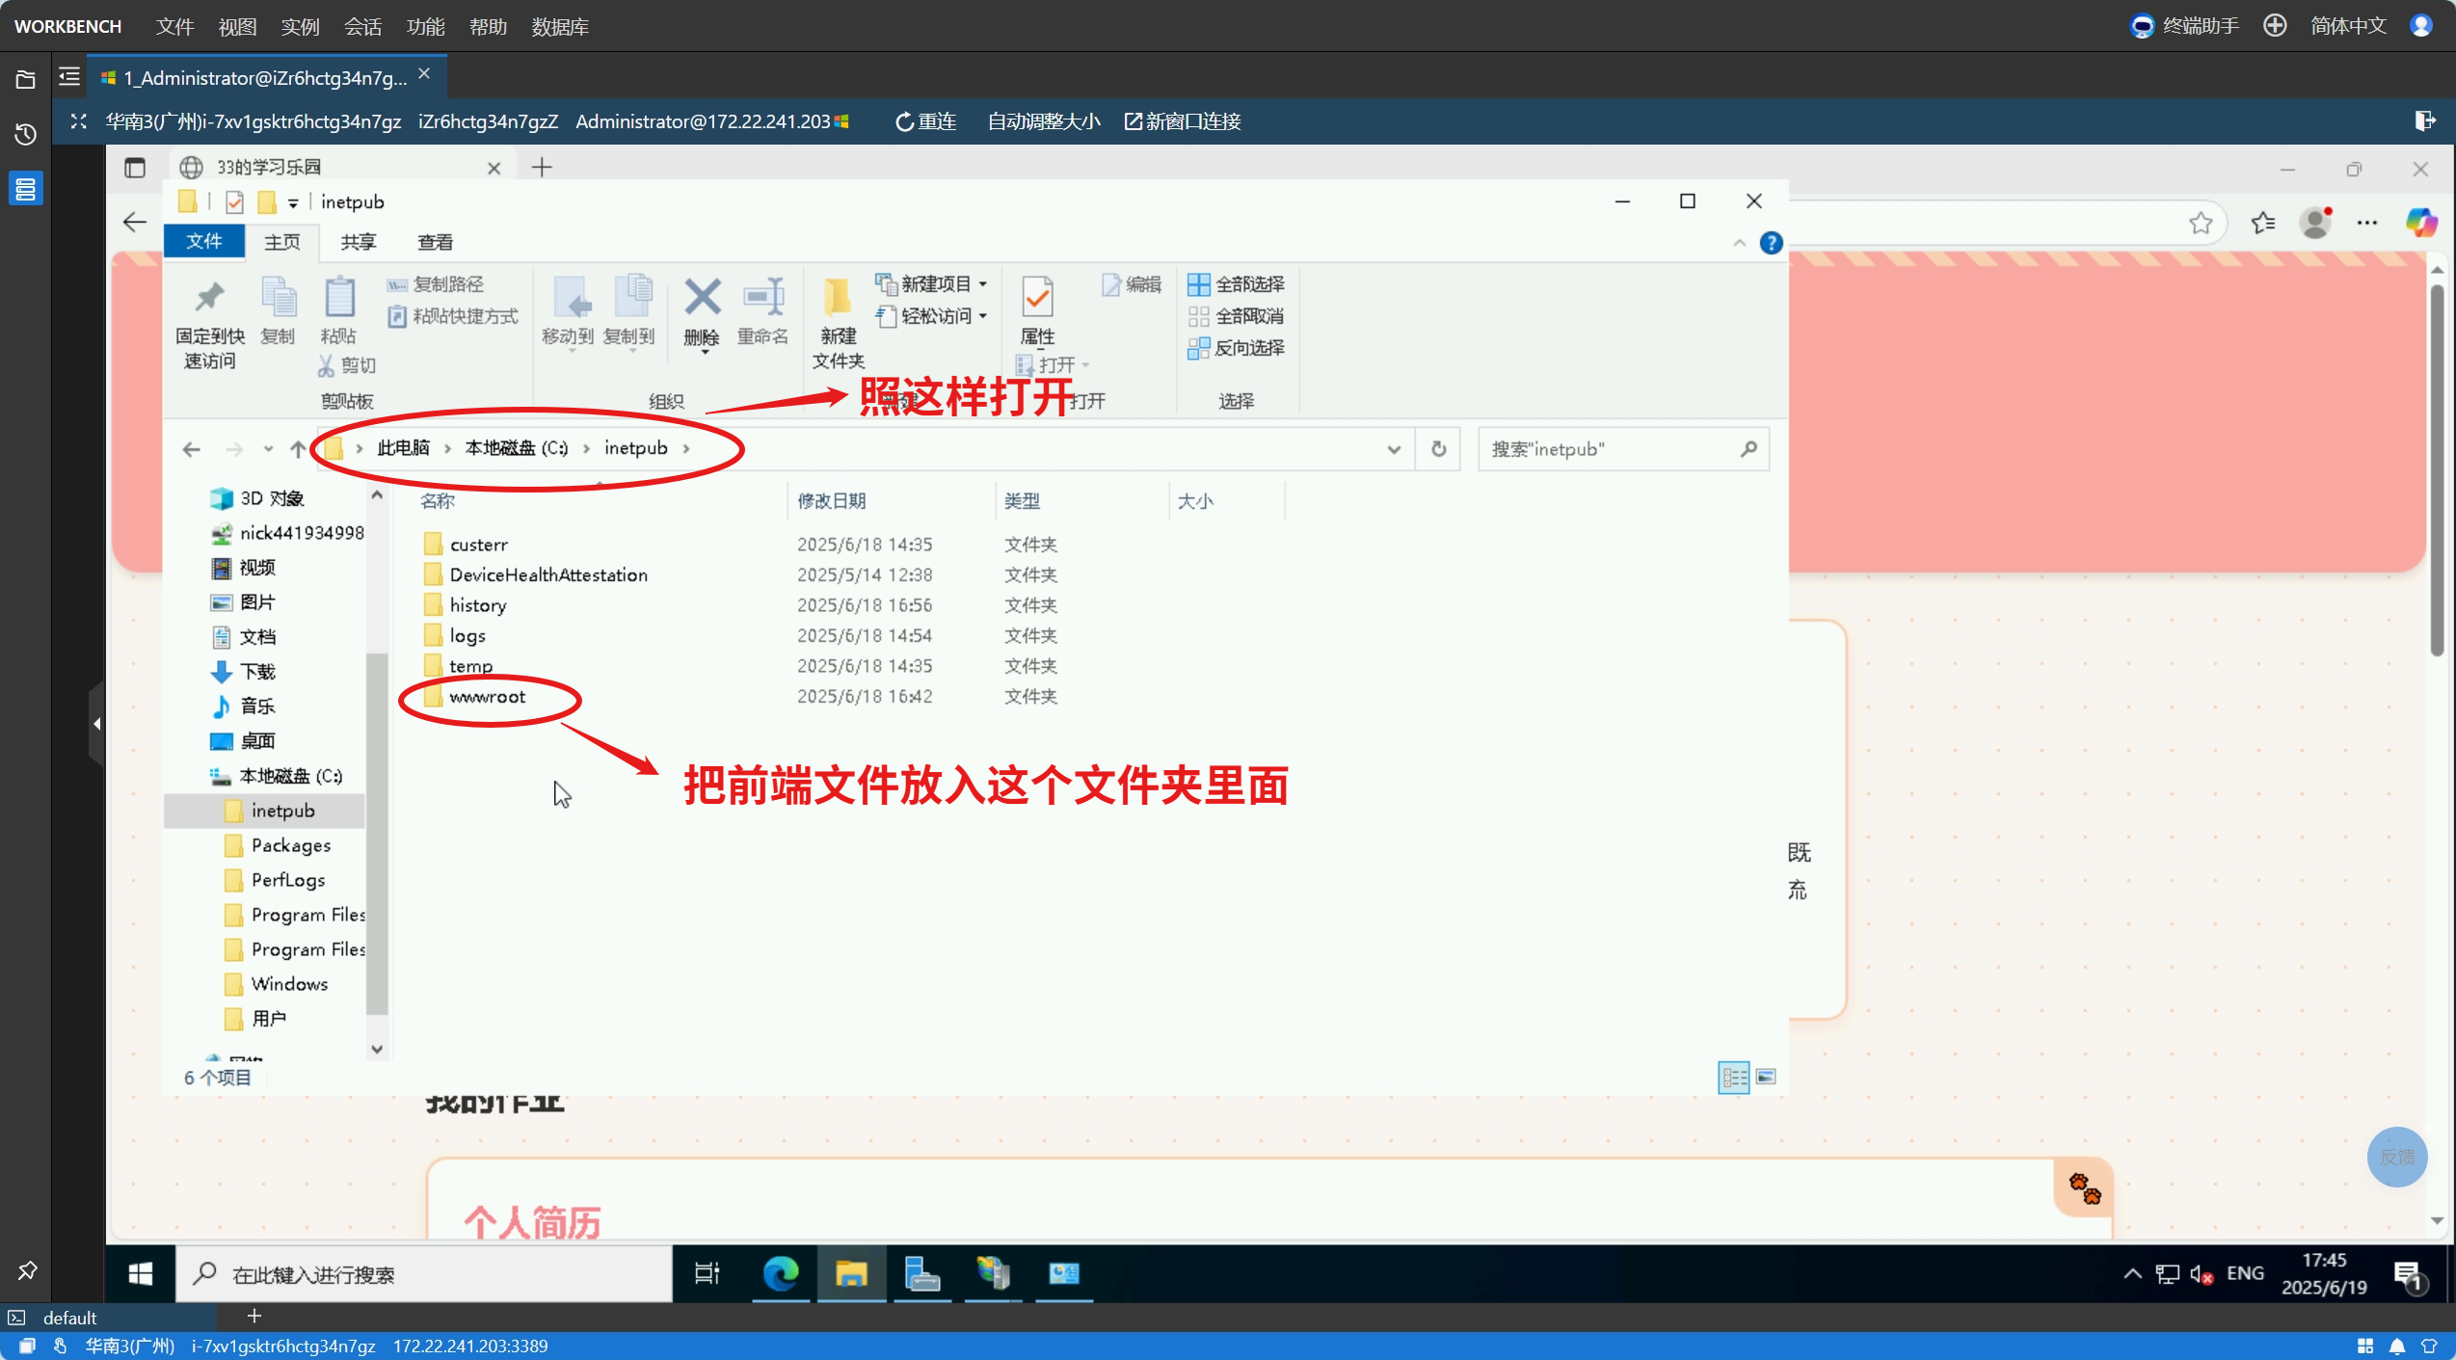Click the Up one level arrow

298,449
